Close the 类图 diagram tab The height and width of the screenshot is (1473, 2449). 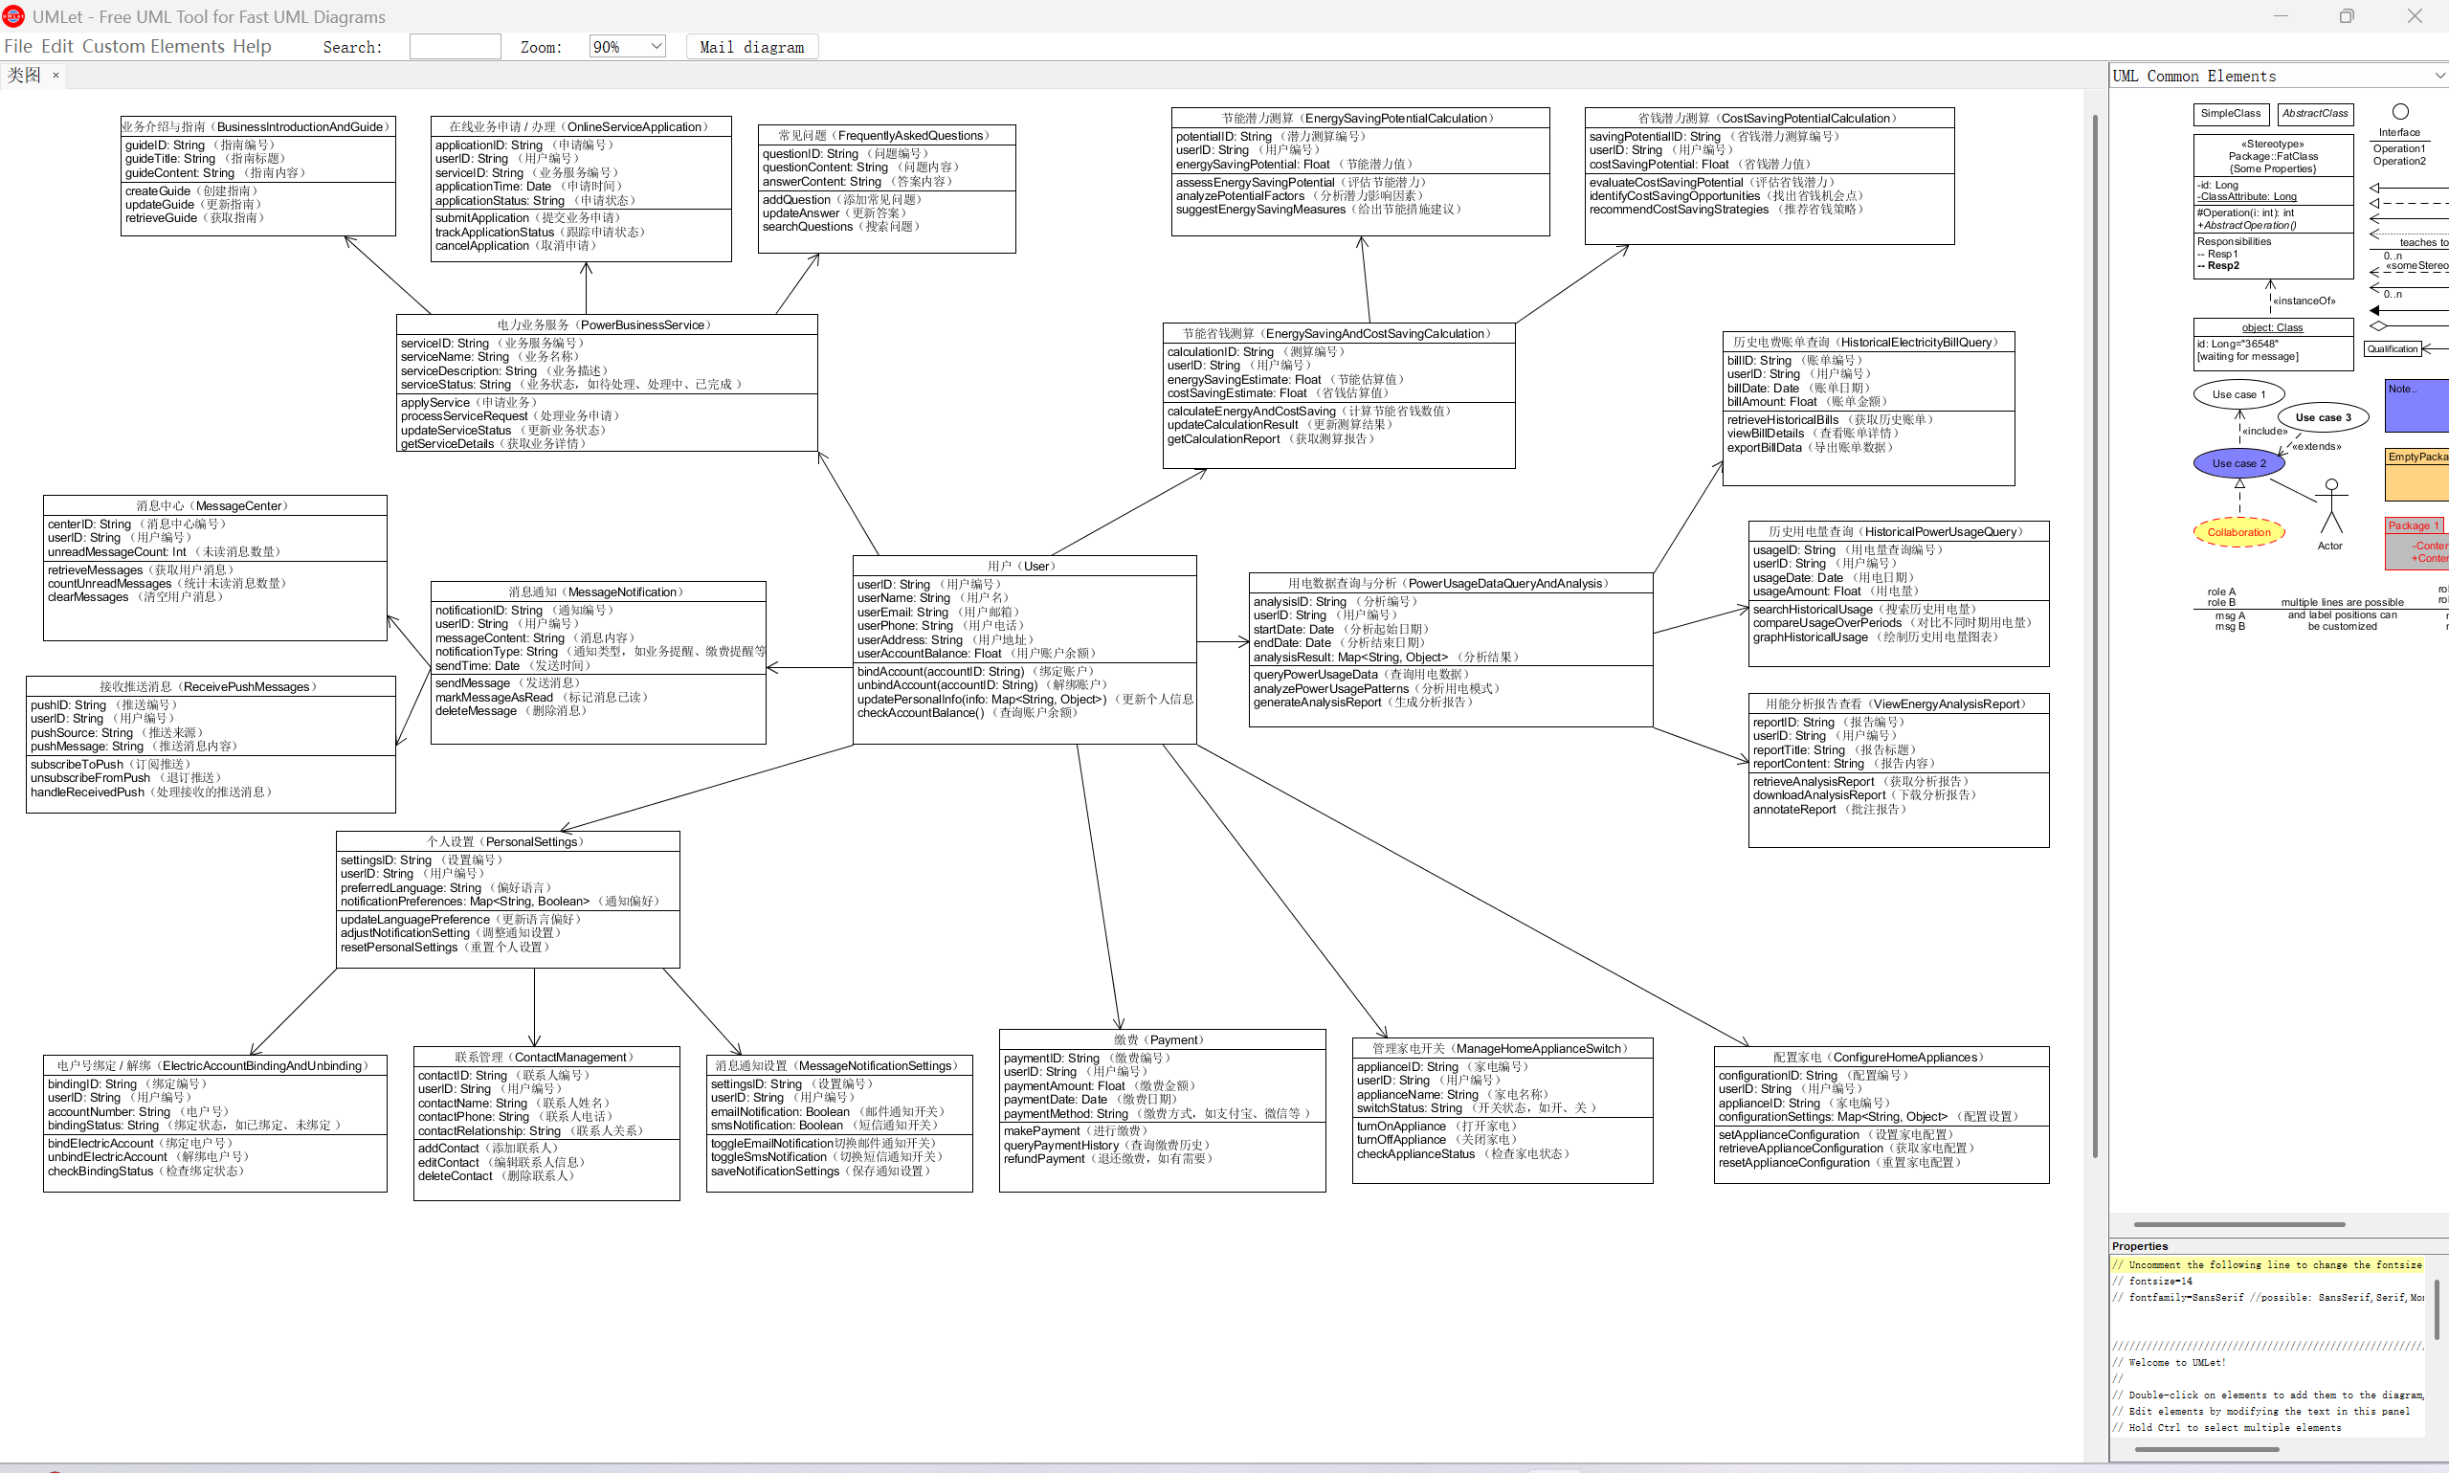click(56, 76)
